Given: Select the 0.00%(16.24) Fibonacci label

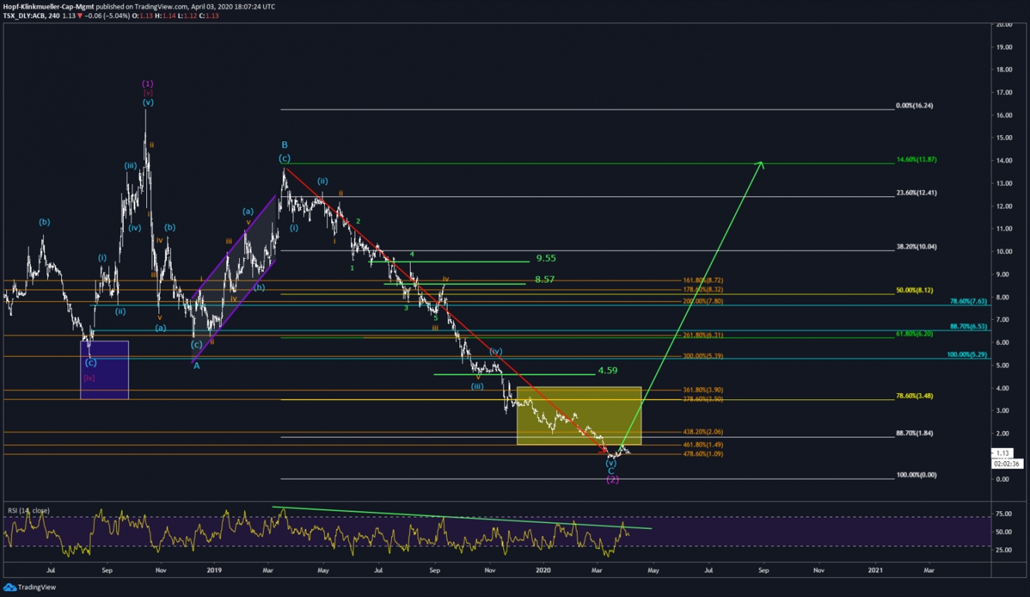Looking at the screenshot, I should (x=914, y=105).
